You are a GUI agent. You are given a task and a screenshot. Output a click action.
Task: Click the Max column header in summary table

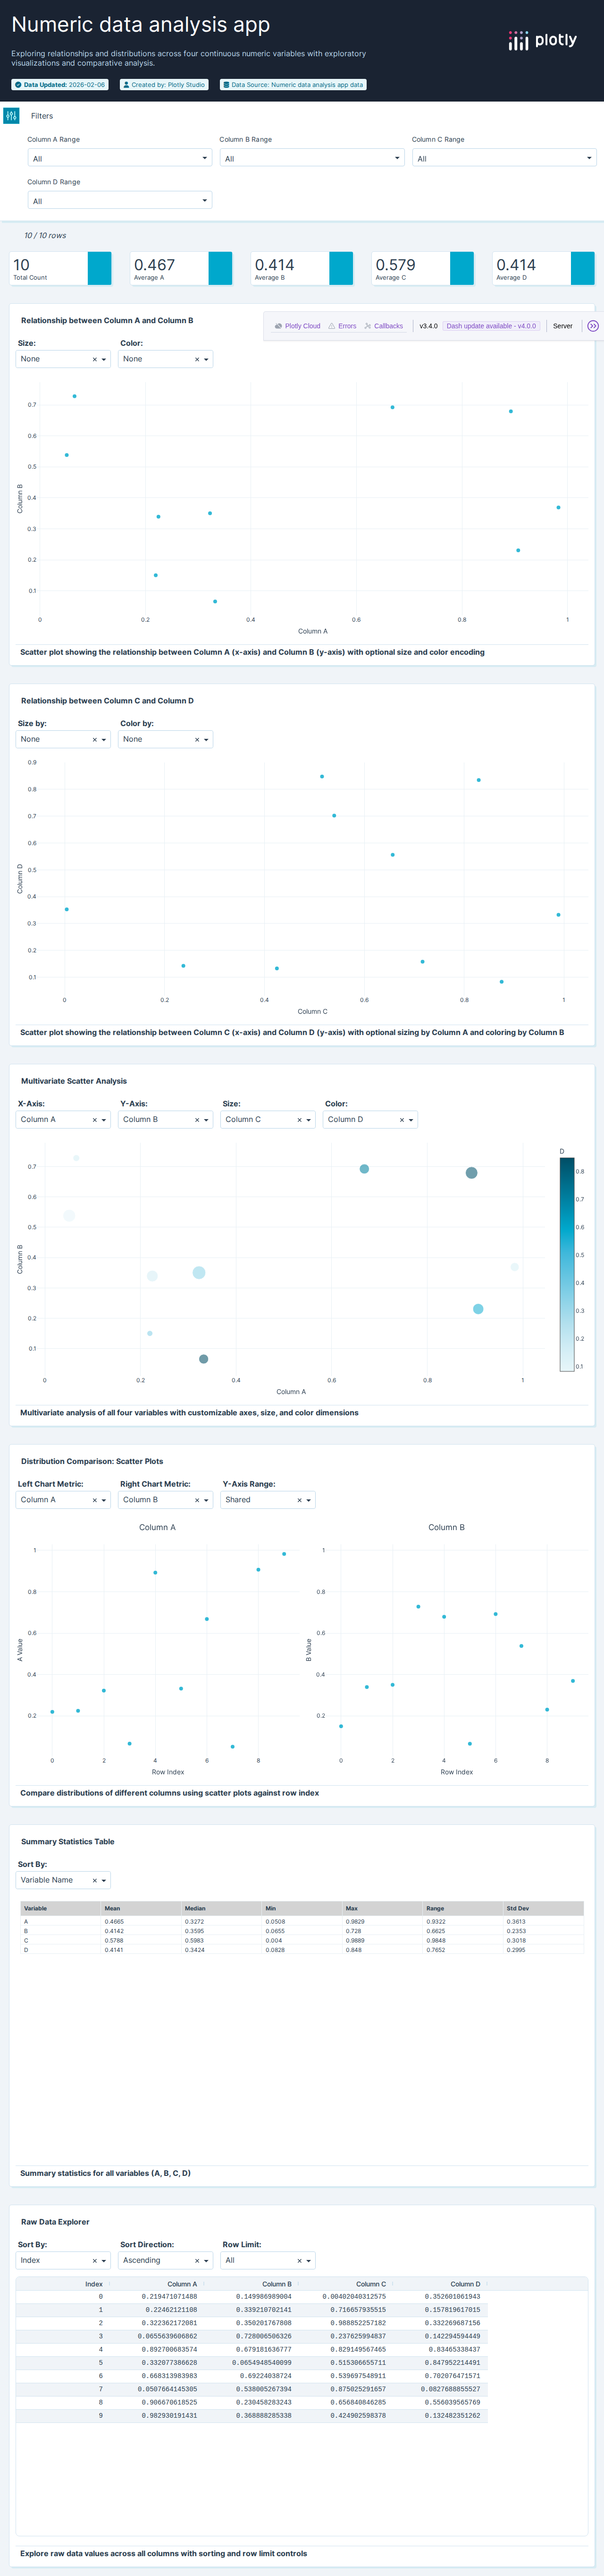click(383, 1908)
